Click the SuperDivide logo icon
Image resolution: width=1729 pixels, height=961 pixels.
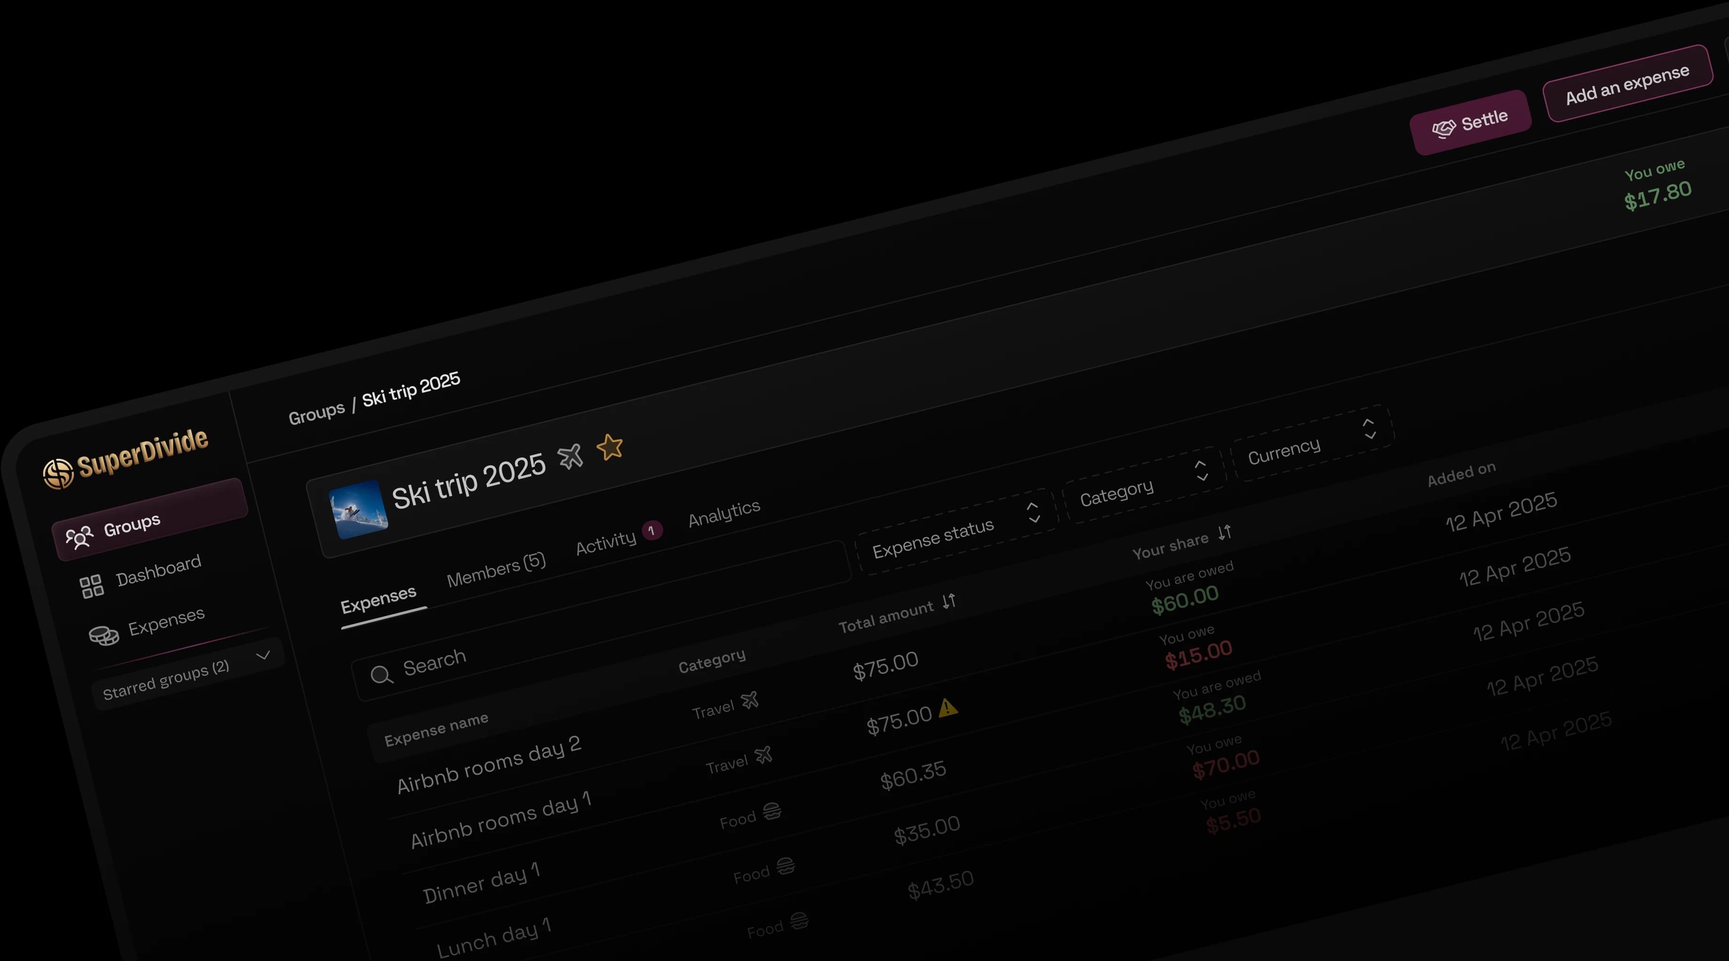pyautogui.click(x=58, y=473)
